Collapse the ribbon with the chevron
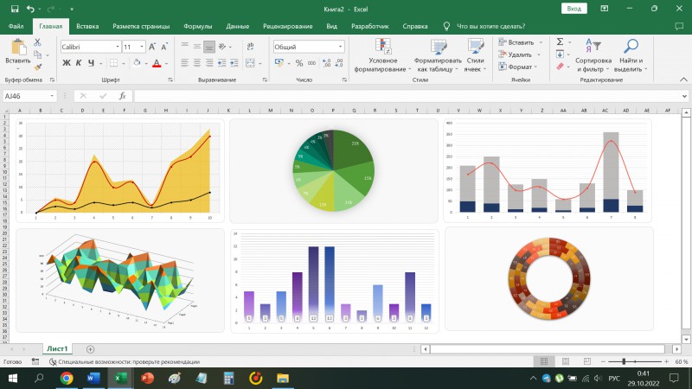The height and width of the screenshot is (389, 692). 683,80
